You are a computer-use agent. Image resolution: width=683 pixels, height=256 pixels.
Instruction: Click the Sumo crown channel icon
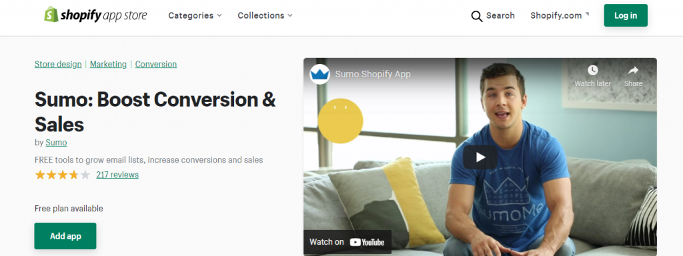point(319,74)
